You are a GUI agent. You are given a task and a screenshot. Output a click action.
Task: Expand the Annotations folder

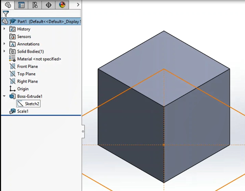[4, 44]
